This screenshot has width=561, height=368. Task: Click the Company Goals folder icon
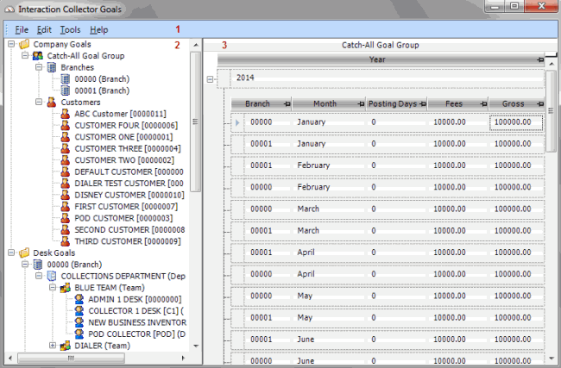point(23,44)
